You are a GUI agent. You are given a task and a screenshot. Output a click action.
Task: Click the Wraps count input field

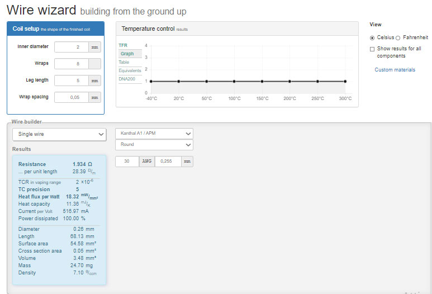[x=72, y=64]
